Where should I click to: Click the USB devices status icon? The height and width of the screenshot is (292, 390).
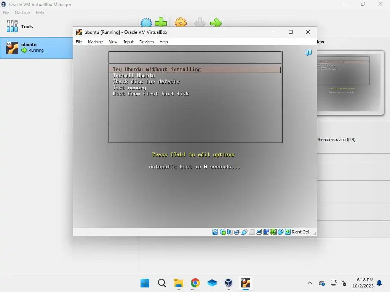coord(244,232)
